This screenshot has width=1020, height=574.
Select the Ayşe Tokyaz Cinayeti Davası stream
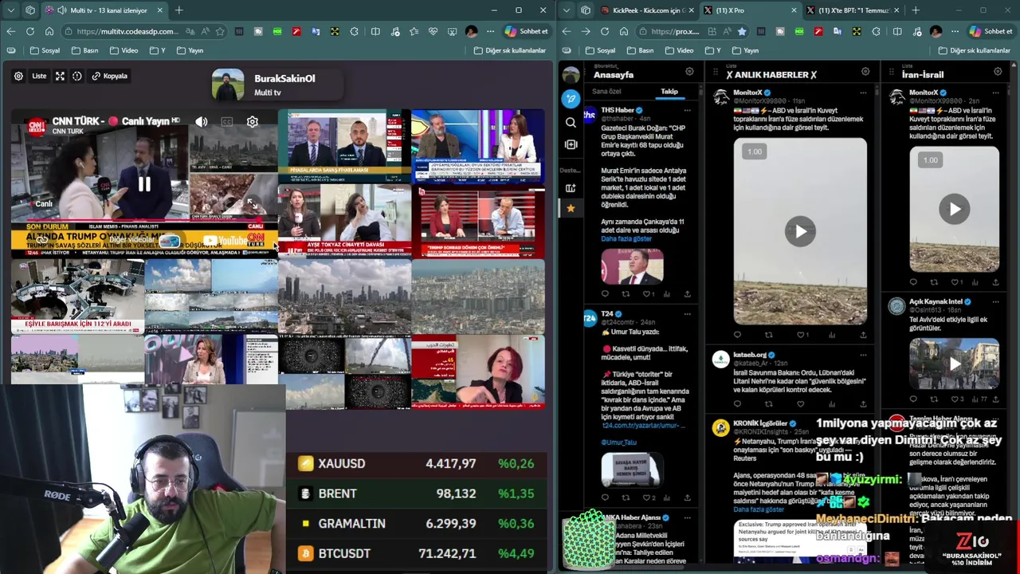tap(344, 221)
